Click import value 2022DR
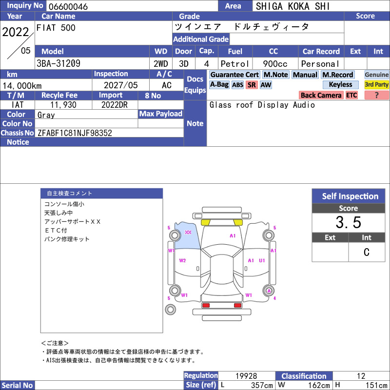 (115, 105)
